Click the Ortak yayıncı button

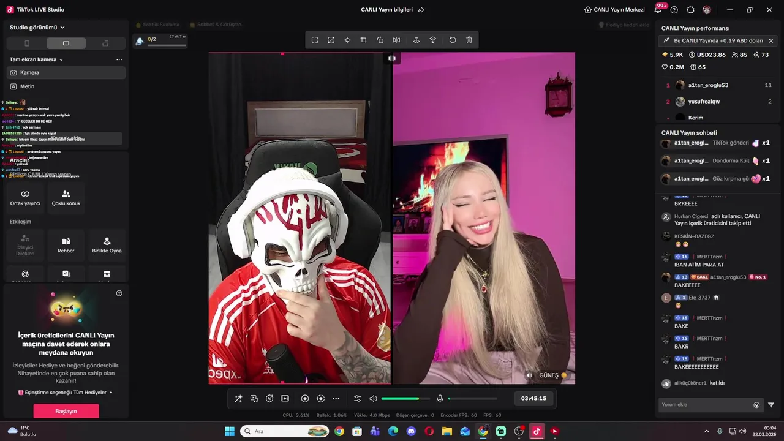25,198
